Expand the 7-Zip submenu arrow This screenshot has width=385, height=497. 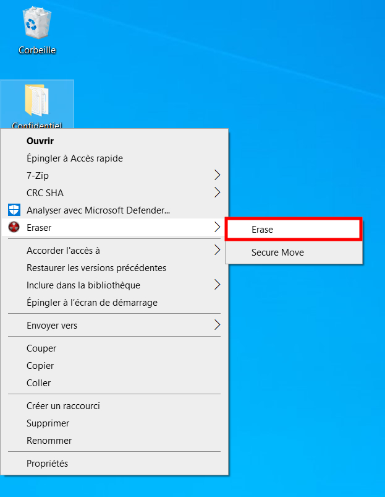(x=217, y=175)
